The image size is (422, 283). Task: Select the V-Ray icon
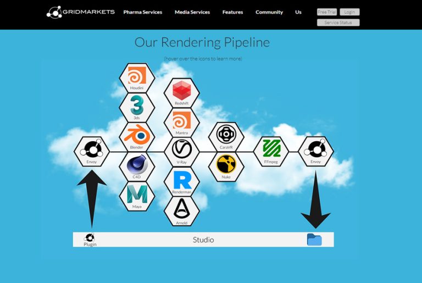click(181, 150)
